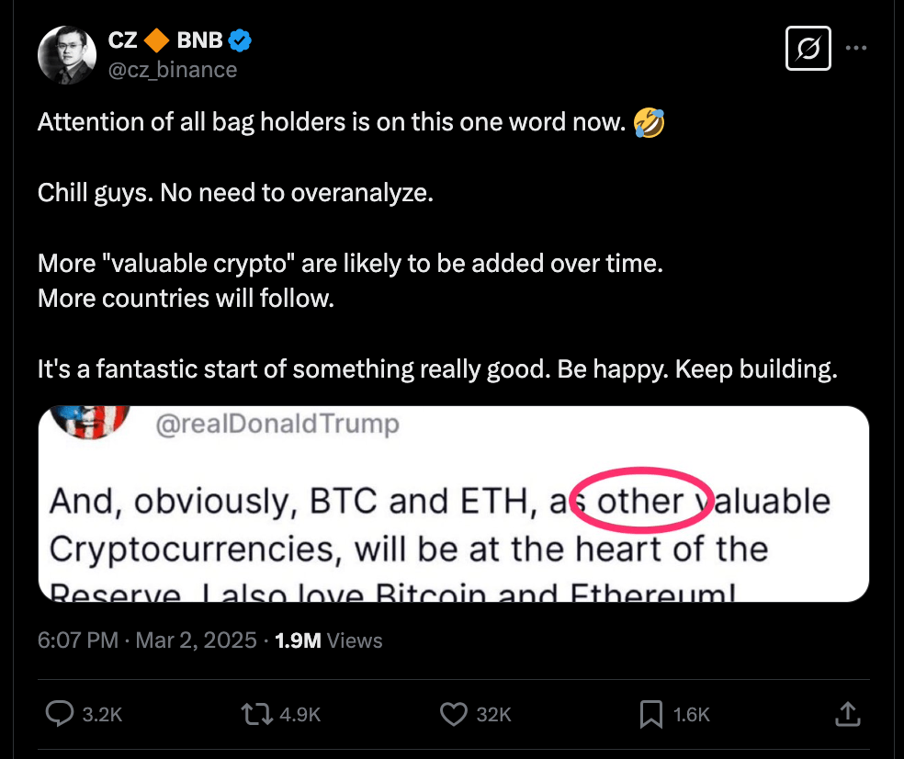Open the more options ellipsis menu
This screenshot has height=759, width=904.
pos(856,49)
